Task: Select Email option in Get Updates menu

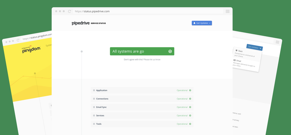Action: 246,63
